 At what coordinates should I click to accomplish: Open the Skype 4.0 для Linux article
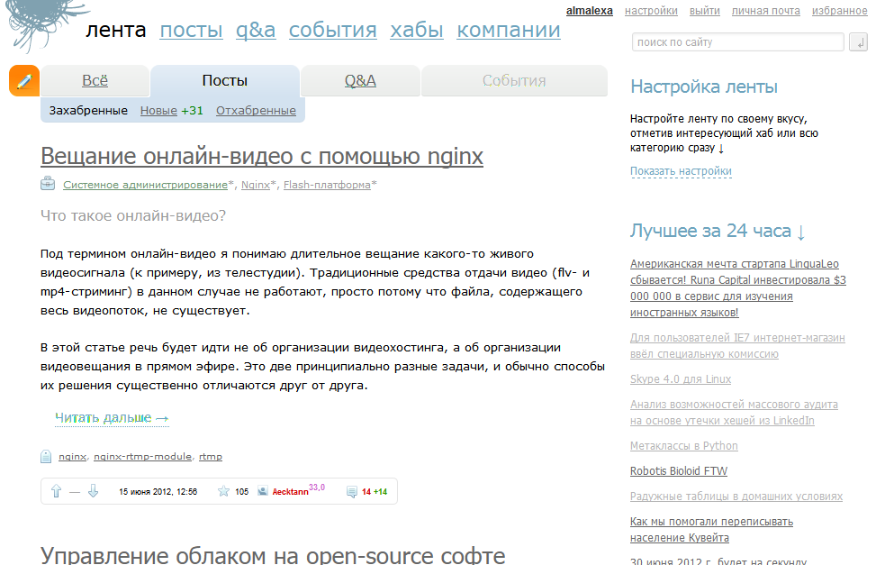682,379
